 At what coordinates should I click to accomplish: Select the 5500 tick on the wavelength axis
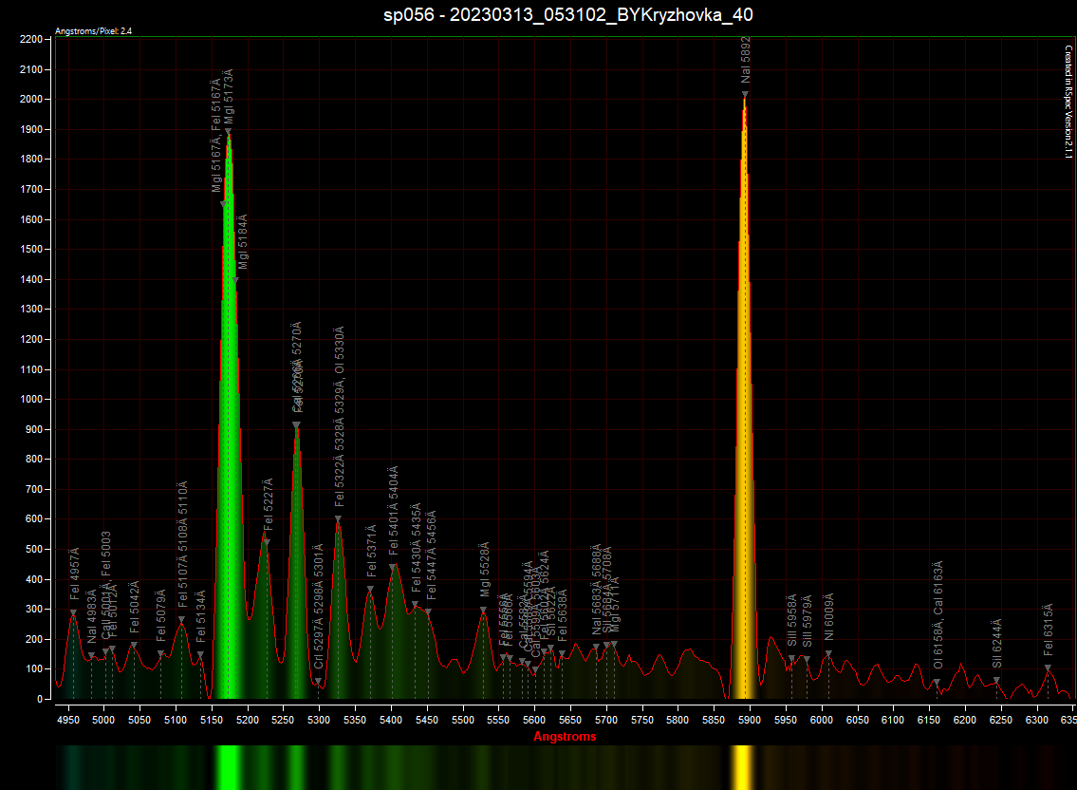463,720
